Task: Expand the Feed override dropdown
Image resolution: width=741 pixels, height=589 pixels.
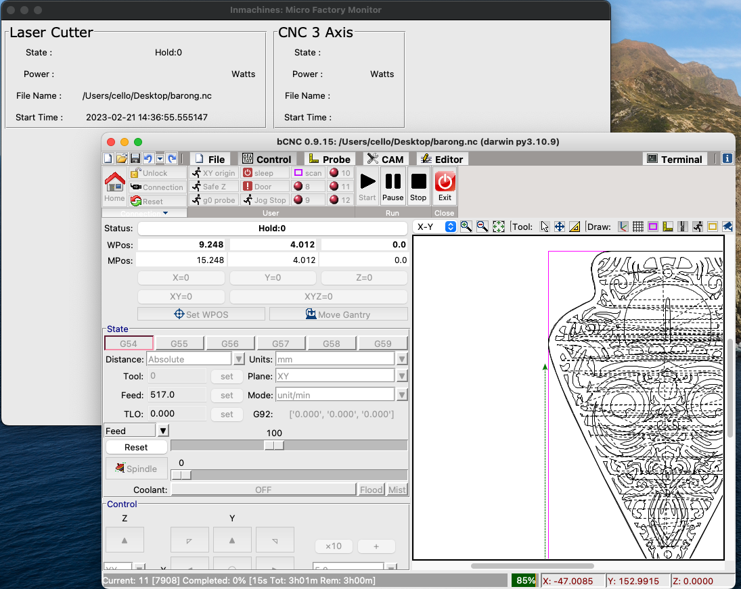Action: (163, 431)
